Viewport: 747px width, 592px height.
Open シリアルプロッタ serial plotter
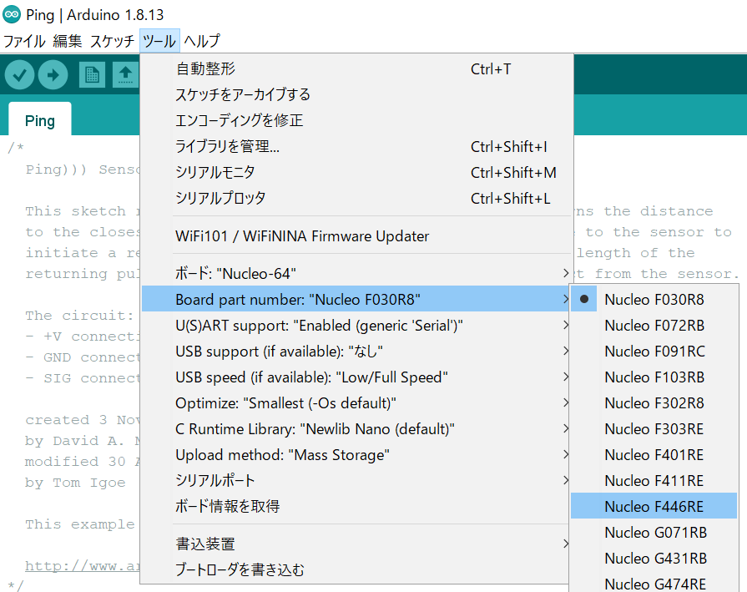pos(356,198)
